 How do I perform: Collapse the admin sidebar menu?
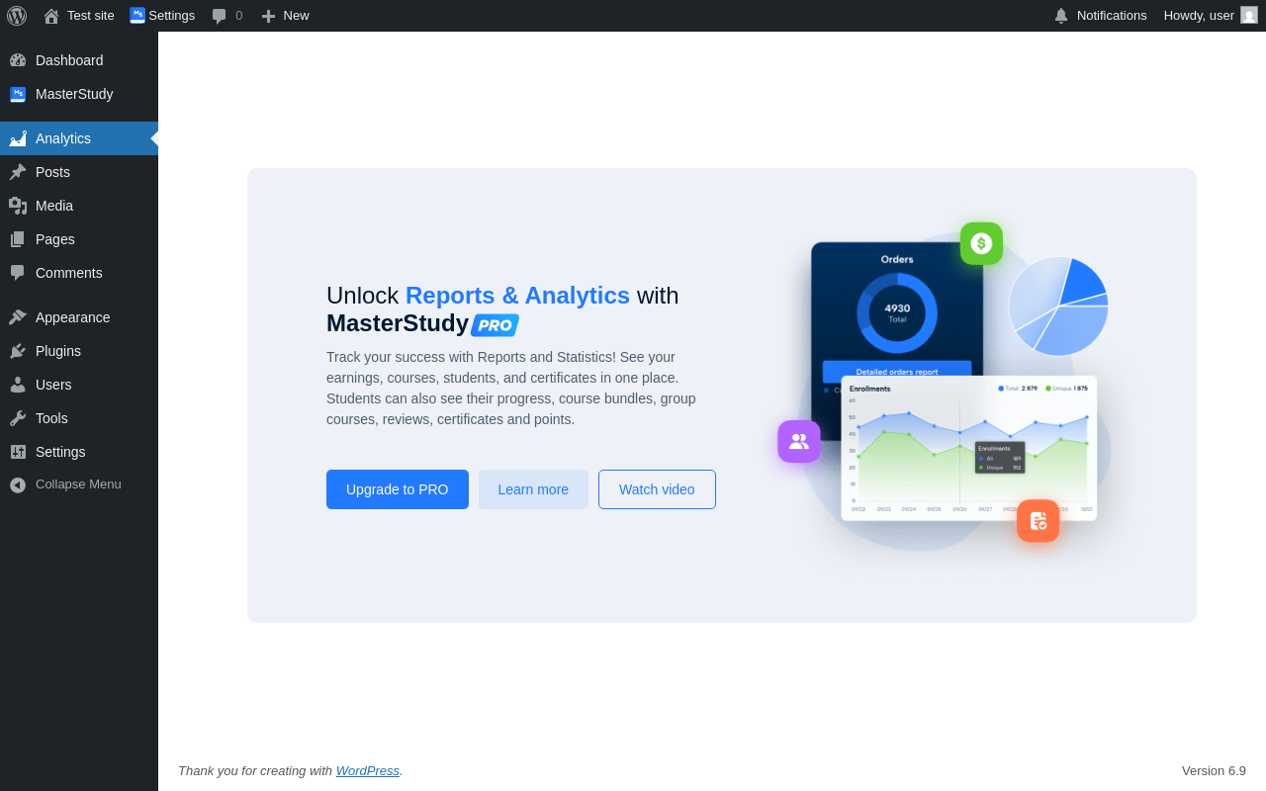click(x=79, y=484)
